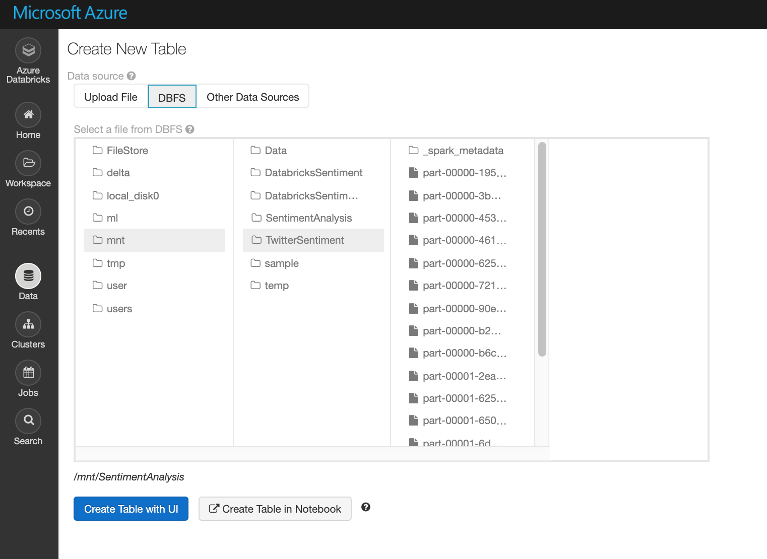767x559 pixels.
Task: Select the TwitterSentiment folder
Action: pyautogui.click(x=313, y=240)
